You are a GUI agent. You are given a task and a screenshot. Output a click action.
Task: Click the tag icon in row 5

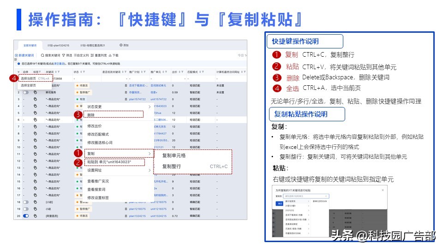pos(36,113)
